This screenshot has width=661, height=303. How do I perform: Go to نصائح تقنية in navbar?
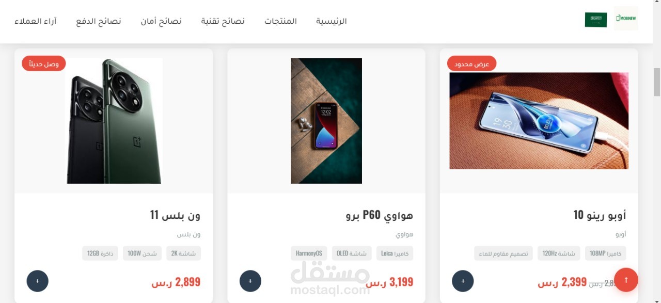pyautogui.click(x=223, y=21)
